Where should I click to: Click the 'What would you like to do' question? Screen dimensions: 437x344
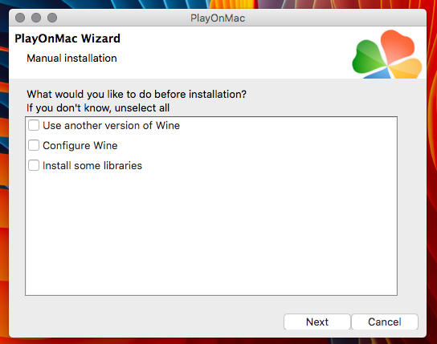(137, 95)
